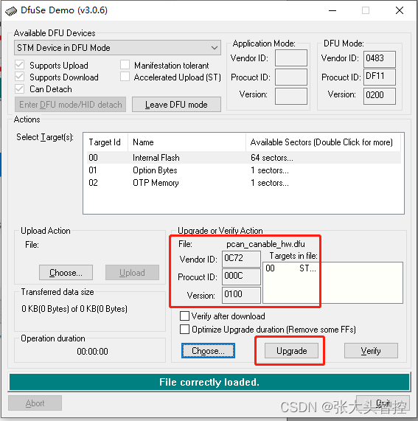Screen dimensions: 418x421
Task: Select the Internal Flash target row
Action: click(x=244, y=158)
